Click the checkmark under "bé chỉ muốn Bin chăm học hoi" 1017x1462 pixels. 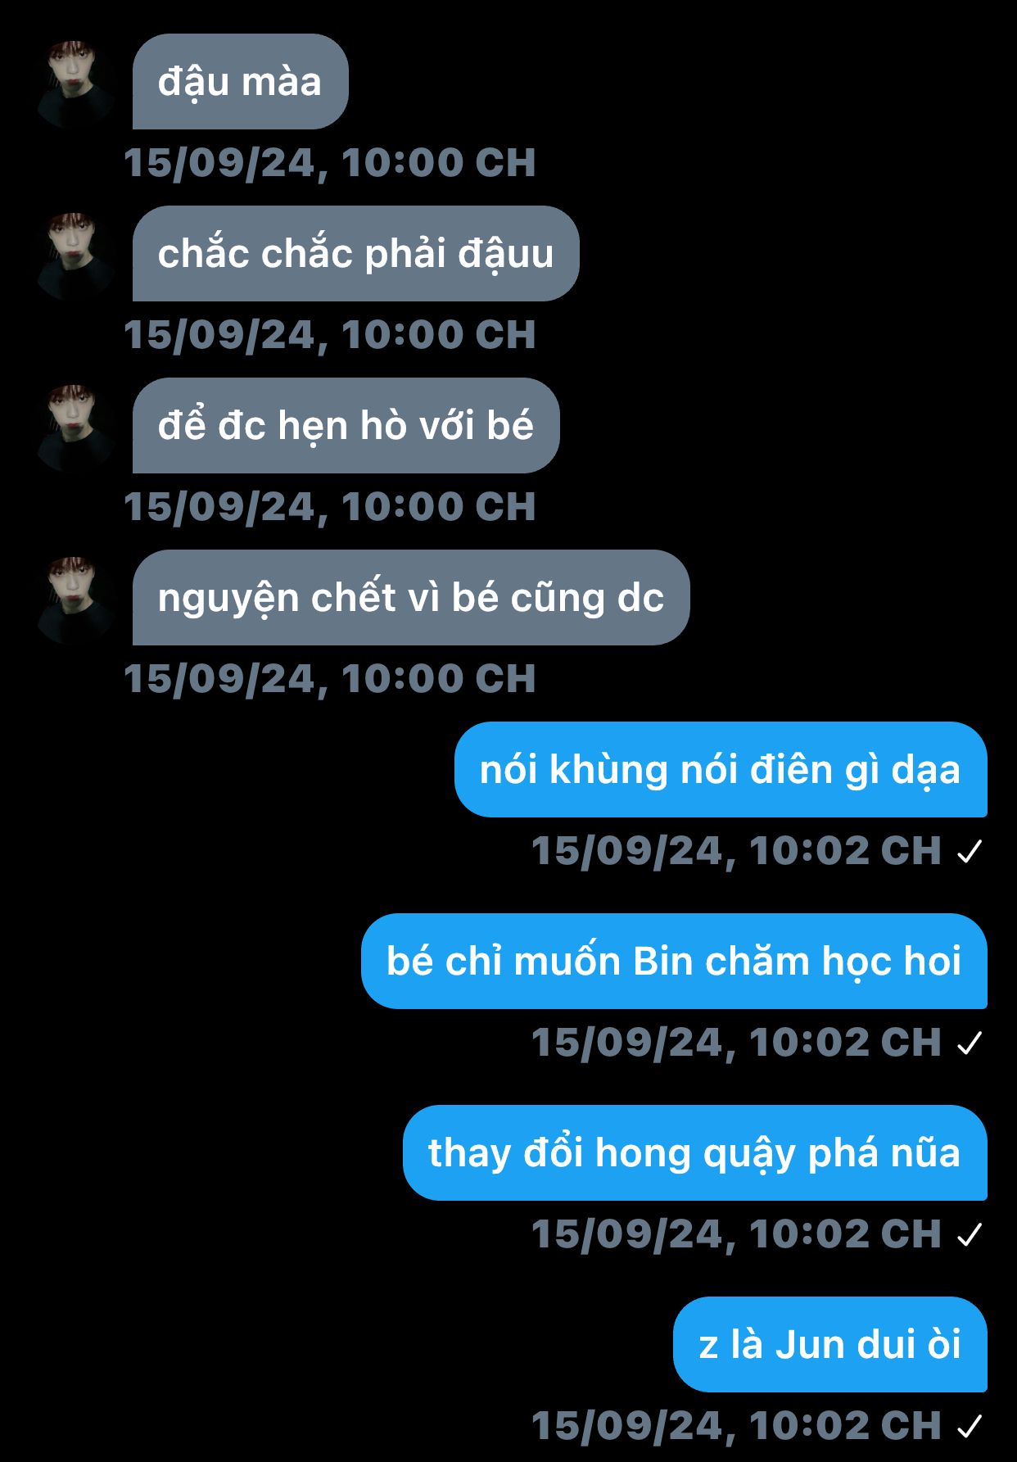click(970, 1043)
